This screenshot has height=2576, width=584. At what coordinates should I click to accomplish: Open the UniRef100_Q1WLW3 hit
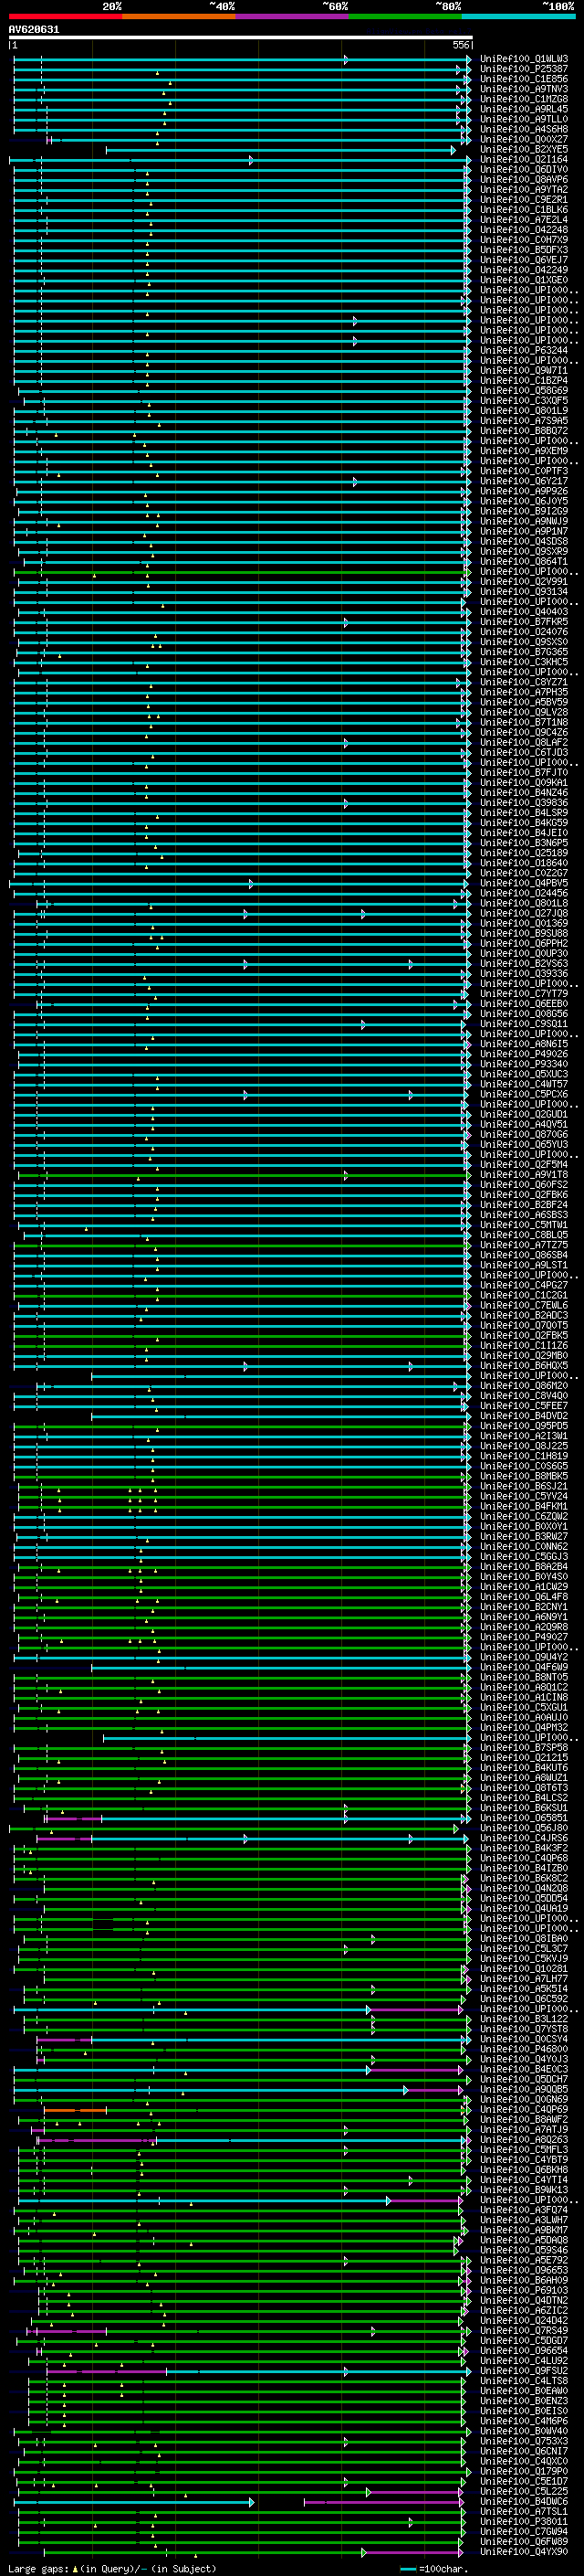(x=523, y=59)
